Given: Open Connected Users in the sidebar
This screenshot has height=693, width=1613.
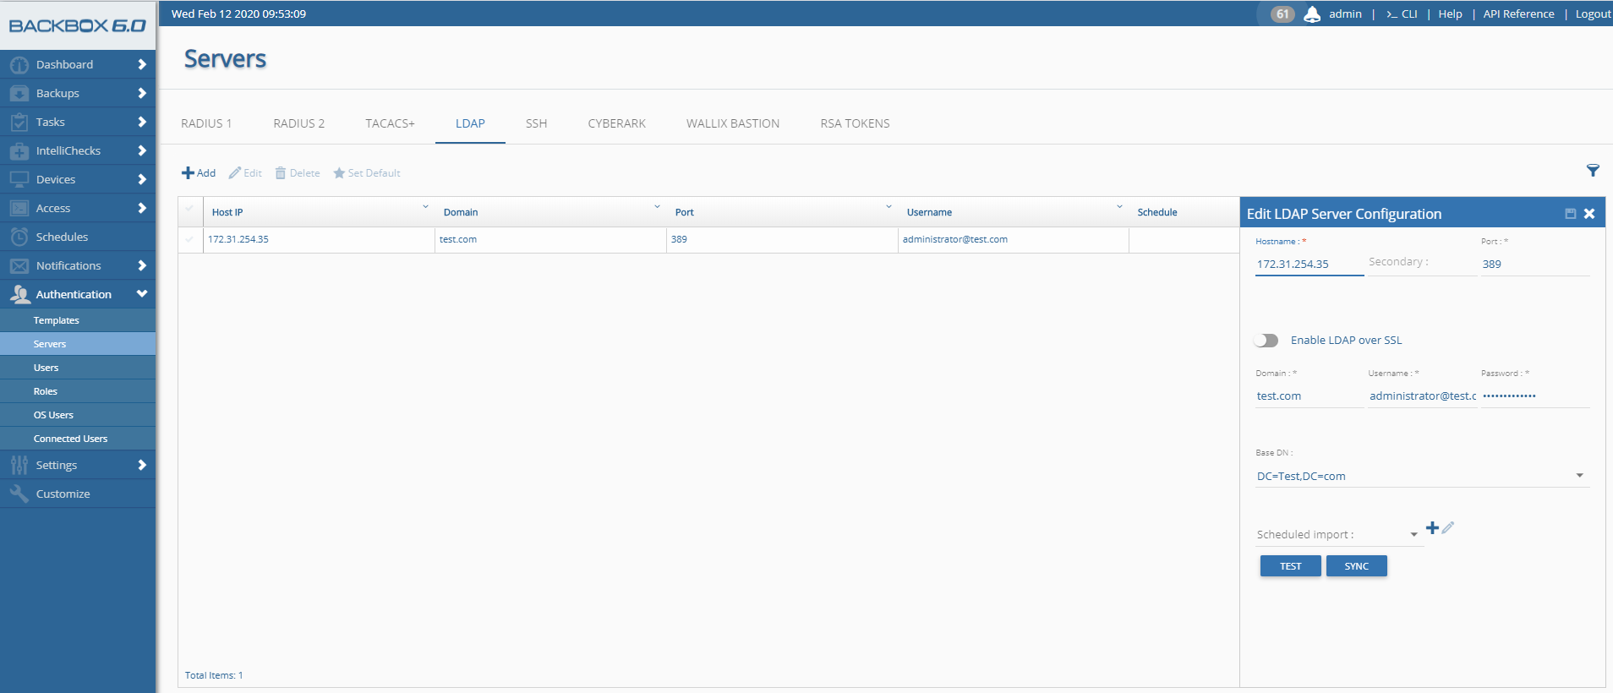Looking at the screenshot, I should click(x=70, y=439).
